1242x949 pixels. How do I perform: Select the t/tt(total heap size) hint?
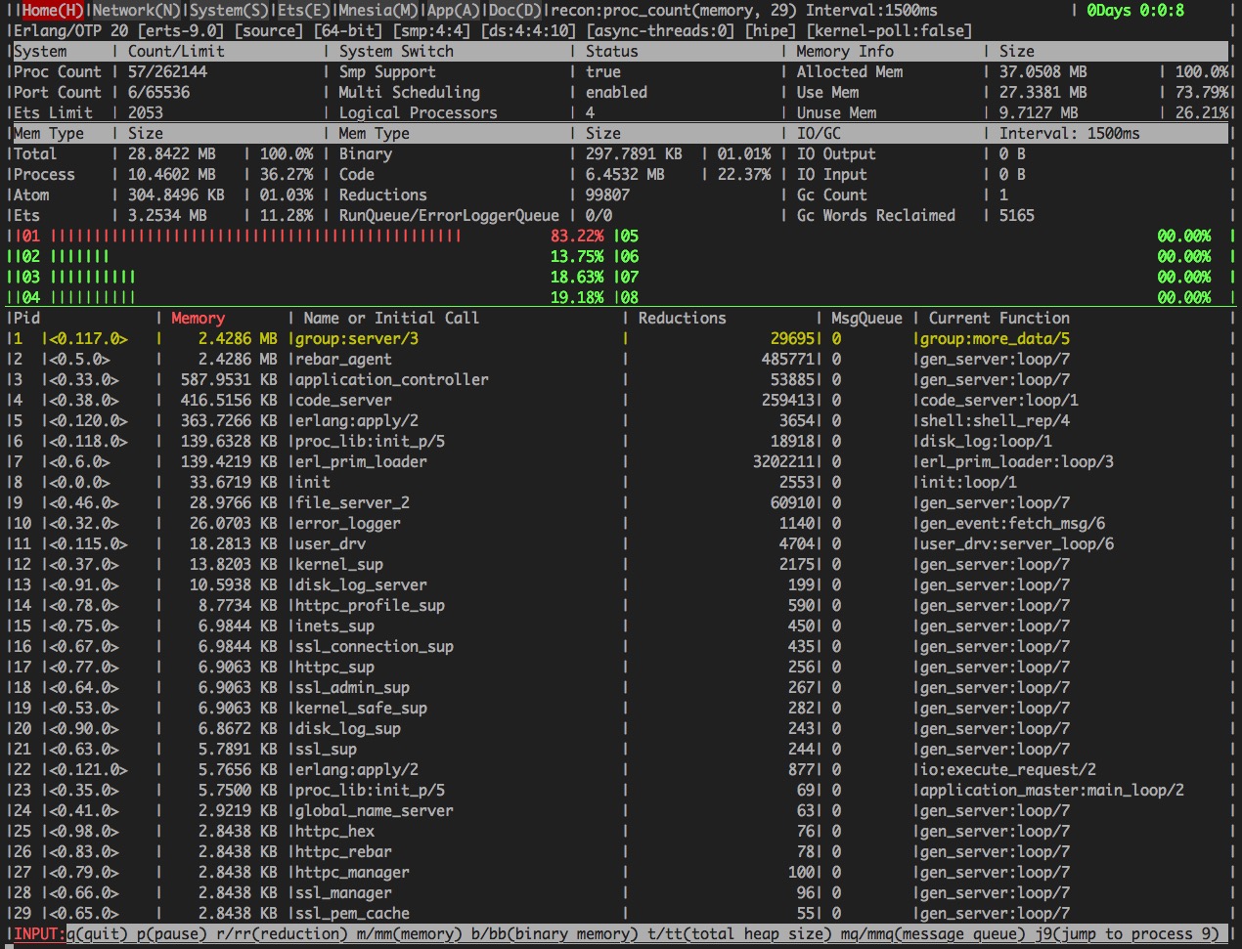coord(739,933)
